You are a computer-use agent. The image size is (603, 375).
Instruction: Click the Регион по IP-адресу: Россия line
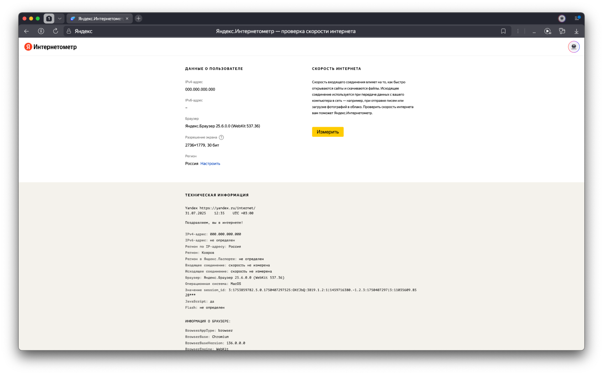pyautogui.click(x=213, y=247)
